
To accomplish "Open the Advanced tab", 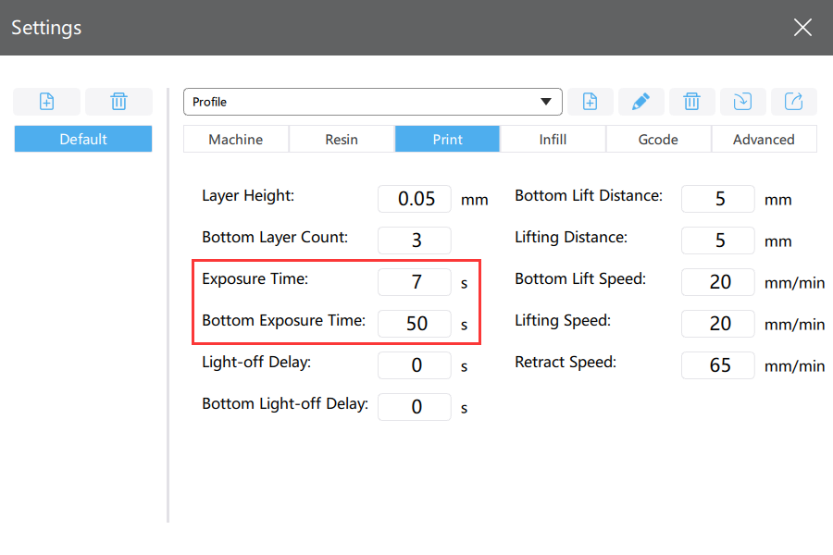I will (x=764, y=139).
